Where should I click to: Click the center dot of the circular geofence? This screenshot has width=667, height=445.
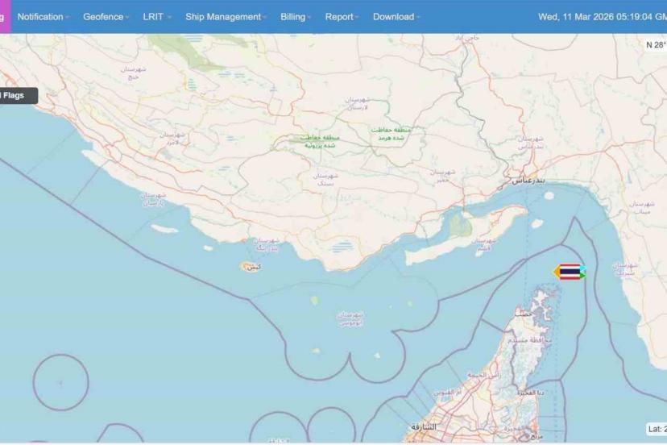pos(60,382)
